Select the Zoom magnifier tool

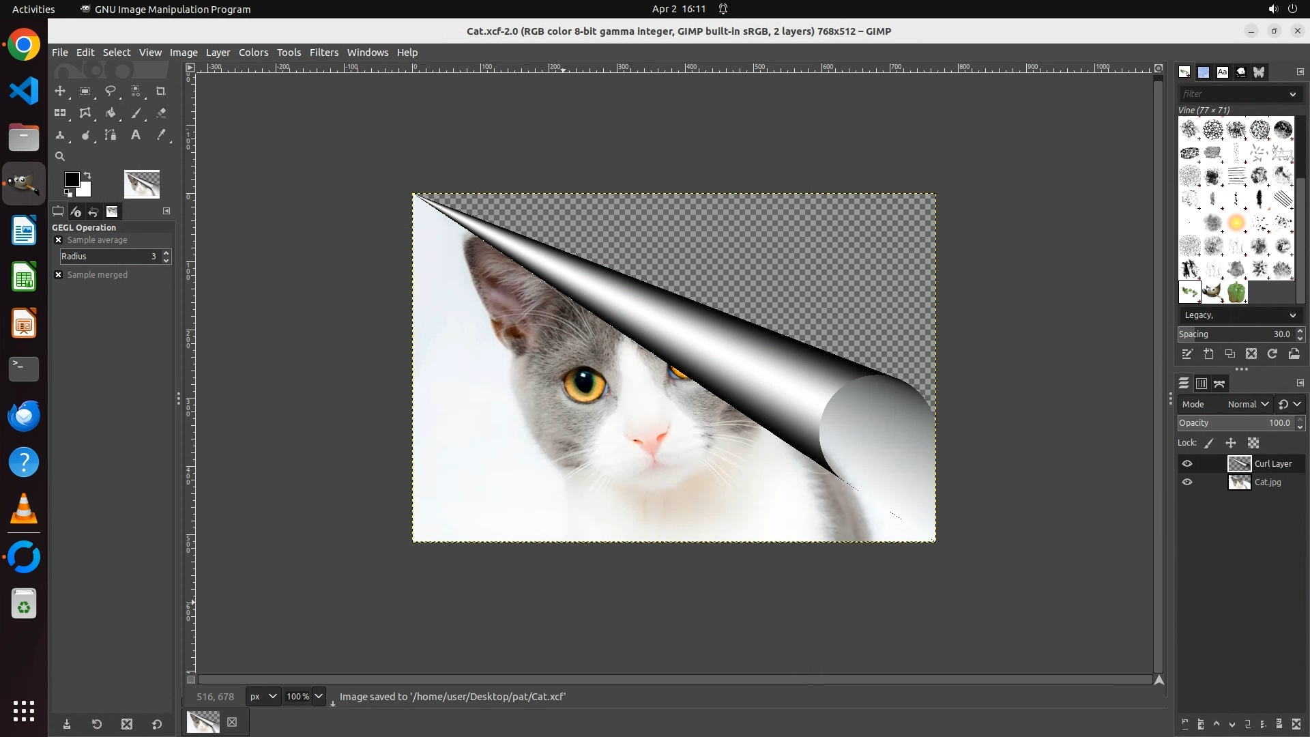click(60, 156)
